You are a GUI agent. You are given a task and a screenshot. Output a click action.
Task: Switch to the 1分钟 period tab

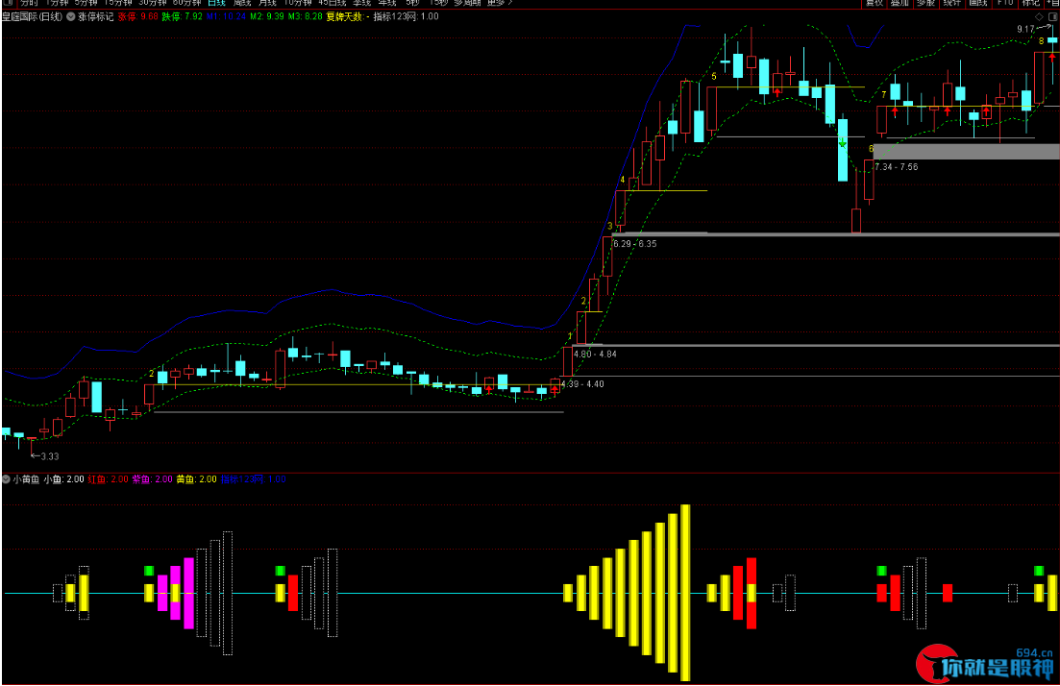click(58, 3)
